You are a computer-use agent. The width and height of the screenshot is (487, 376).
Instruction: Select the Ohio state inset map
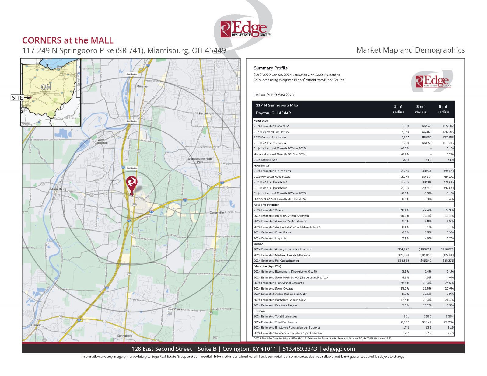(x=51, y=92)
